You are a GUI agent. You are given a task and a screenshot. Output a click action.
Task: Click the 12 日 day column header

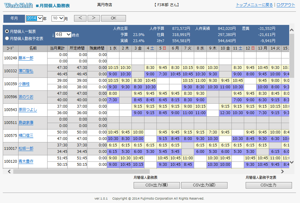250,48
